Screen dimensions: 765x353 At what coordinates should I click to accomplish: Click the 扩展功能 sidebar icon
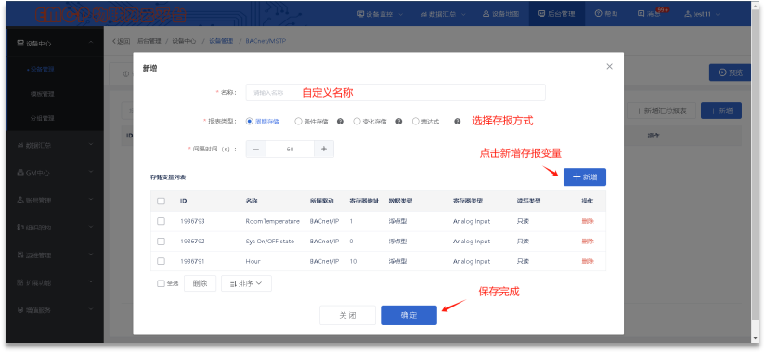point(20,282)
